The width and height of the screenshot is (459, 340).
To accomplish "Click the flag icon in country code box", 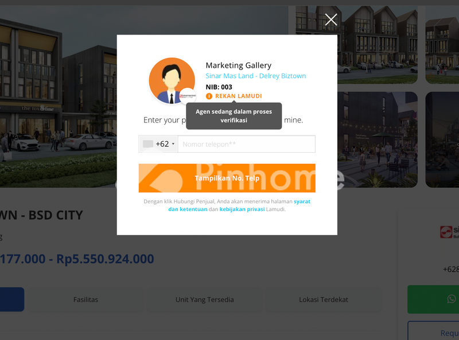I will (x=148, y=144).
